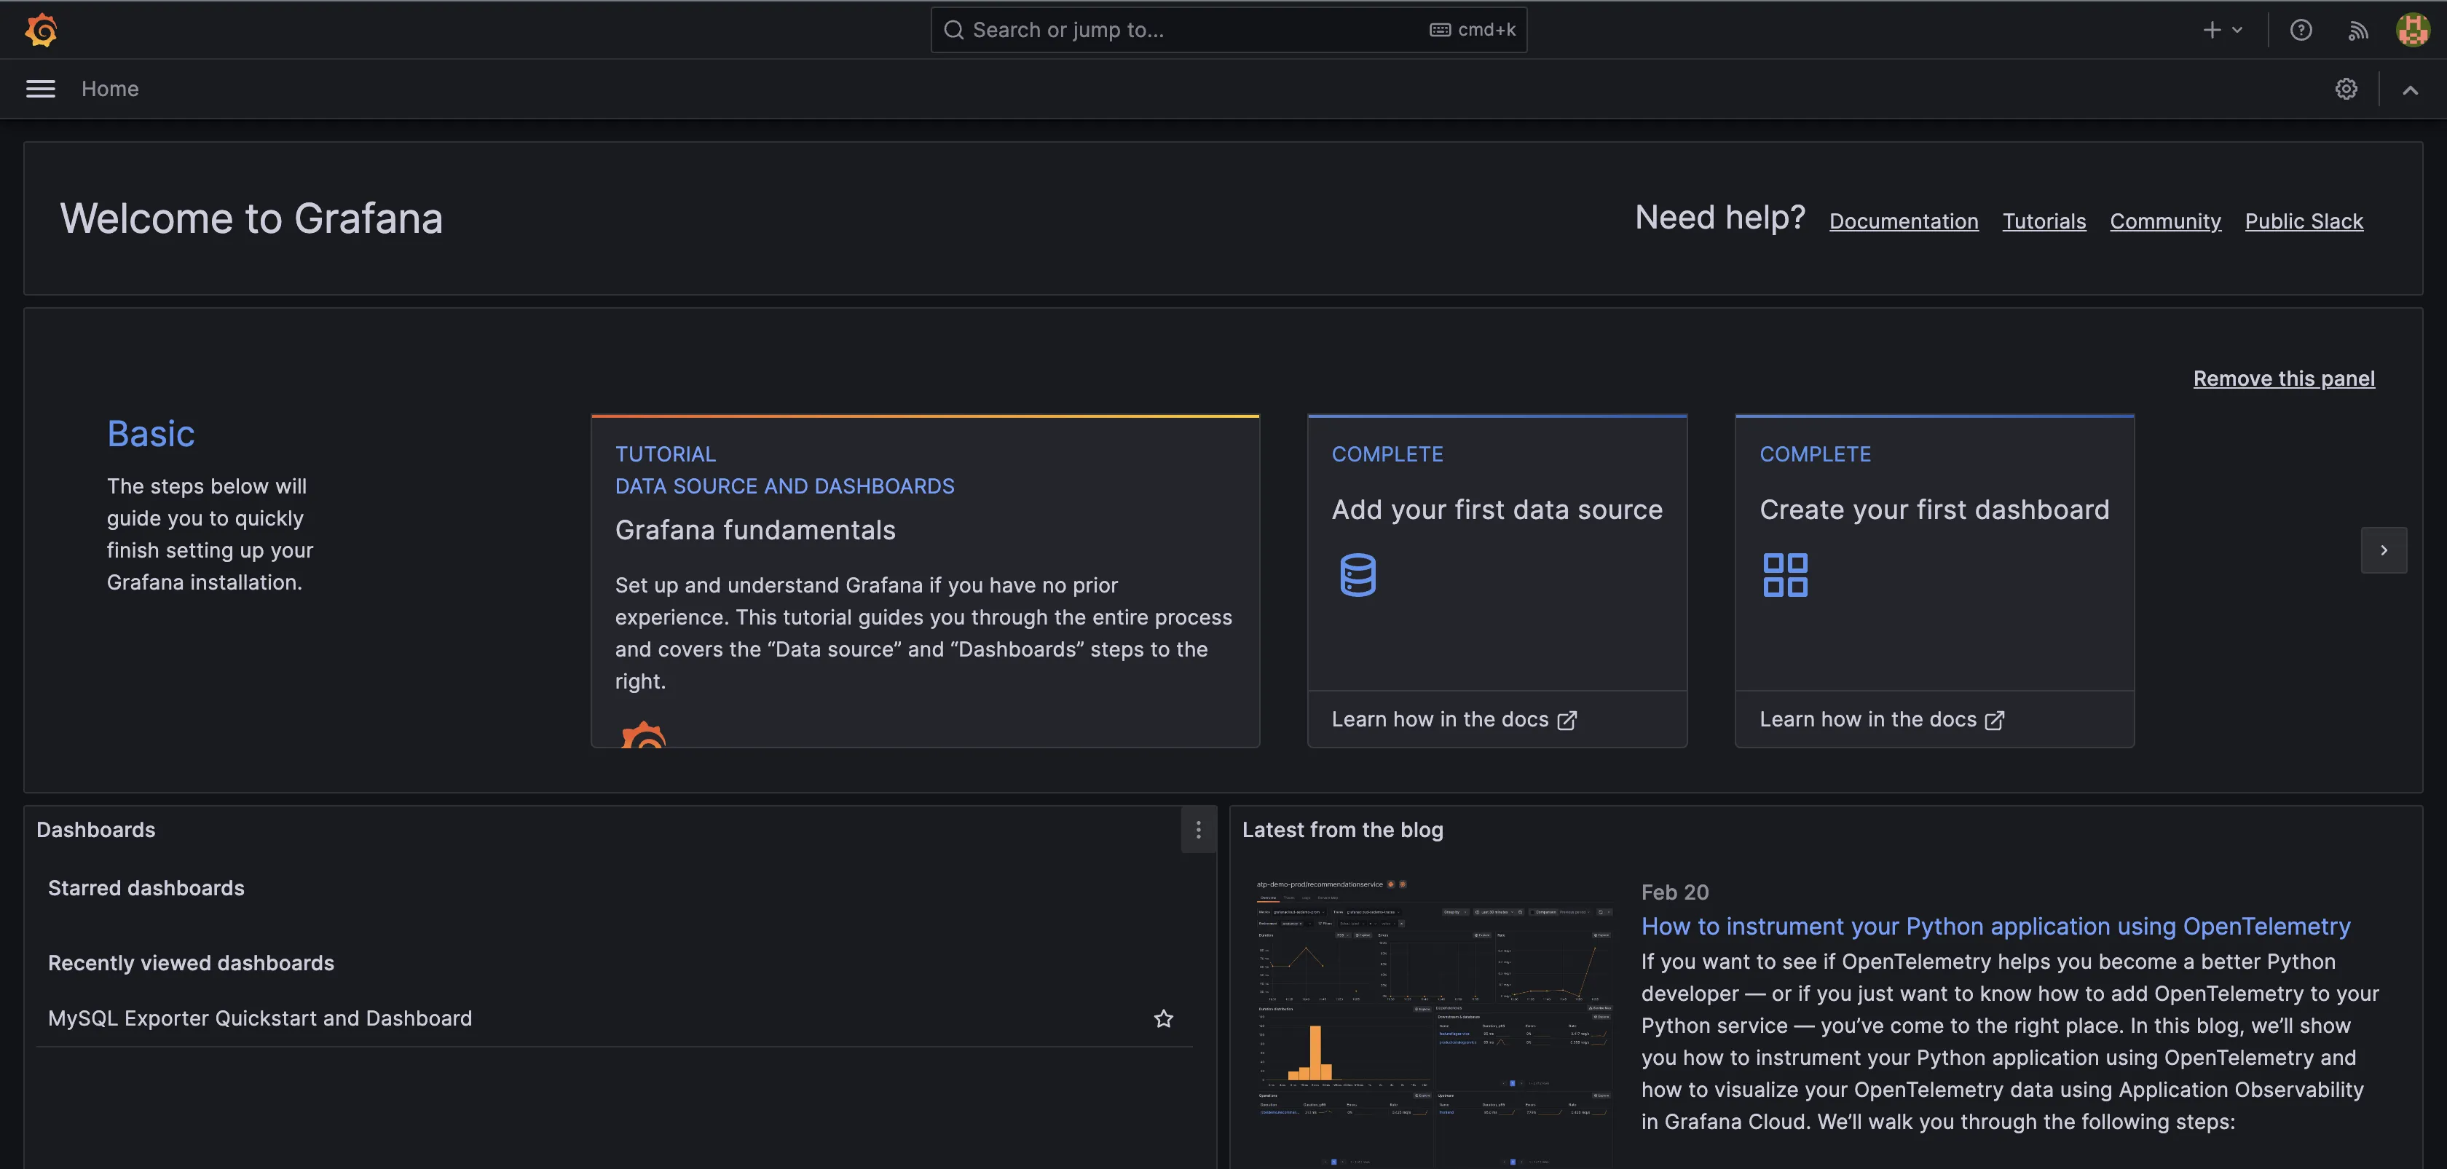2447x1169 pixels.
Task: Star the MySQL Exporter dashboard
Action: (1163, 1018)
